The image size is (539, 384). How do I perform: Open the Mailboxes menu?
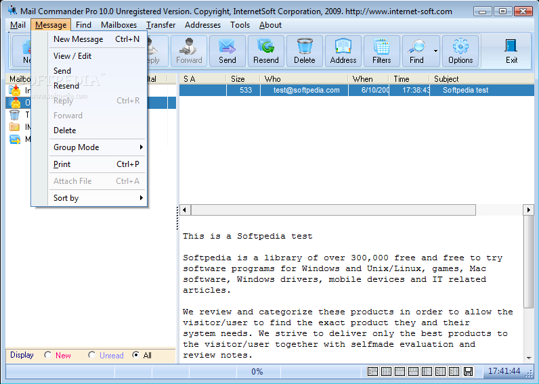pyautogui.click(x=118, y=25)
